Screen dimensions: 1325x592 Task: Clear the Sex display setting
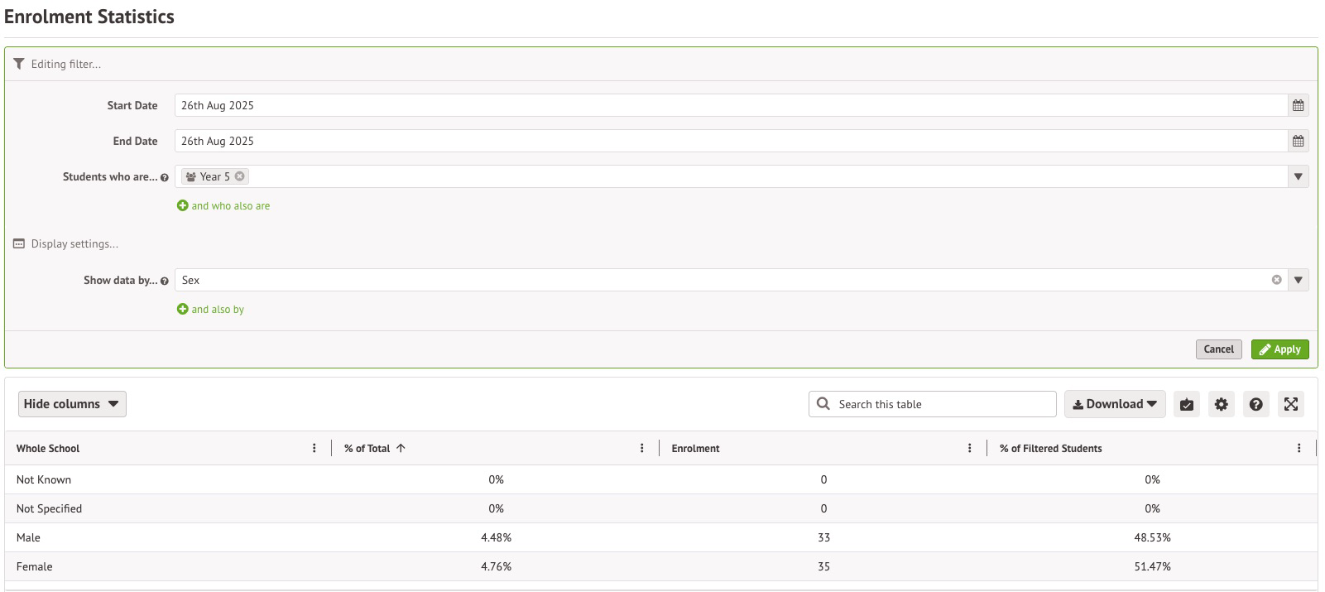pos(1276,280)
